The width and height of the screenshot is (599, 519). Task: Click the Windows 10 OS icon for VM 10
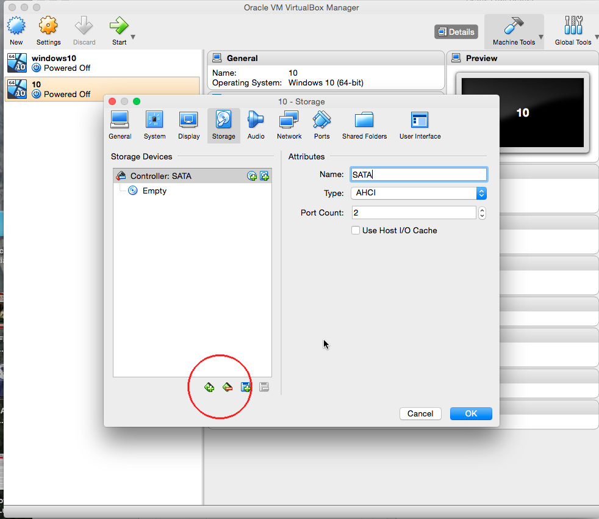tap(17, 89)
